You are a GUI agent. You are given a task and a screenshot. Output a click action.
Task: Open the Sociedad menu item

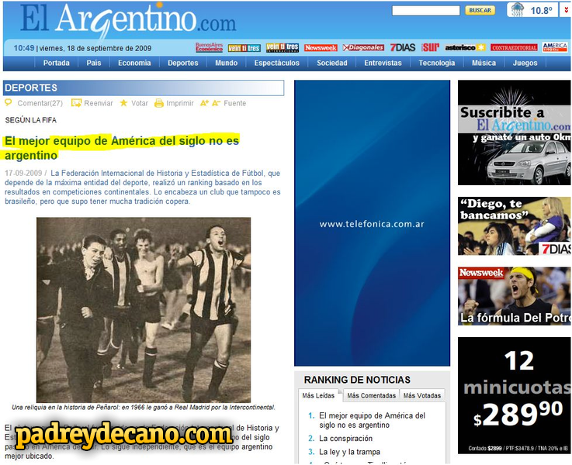332,63
